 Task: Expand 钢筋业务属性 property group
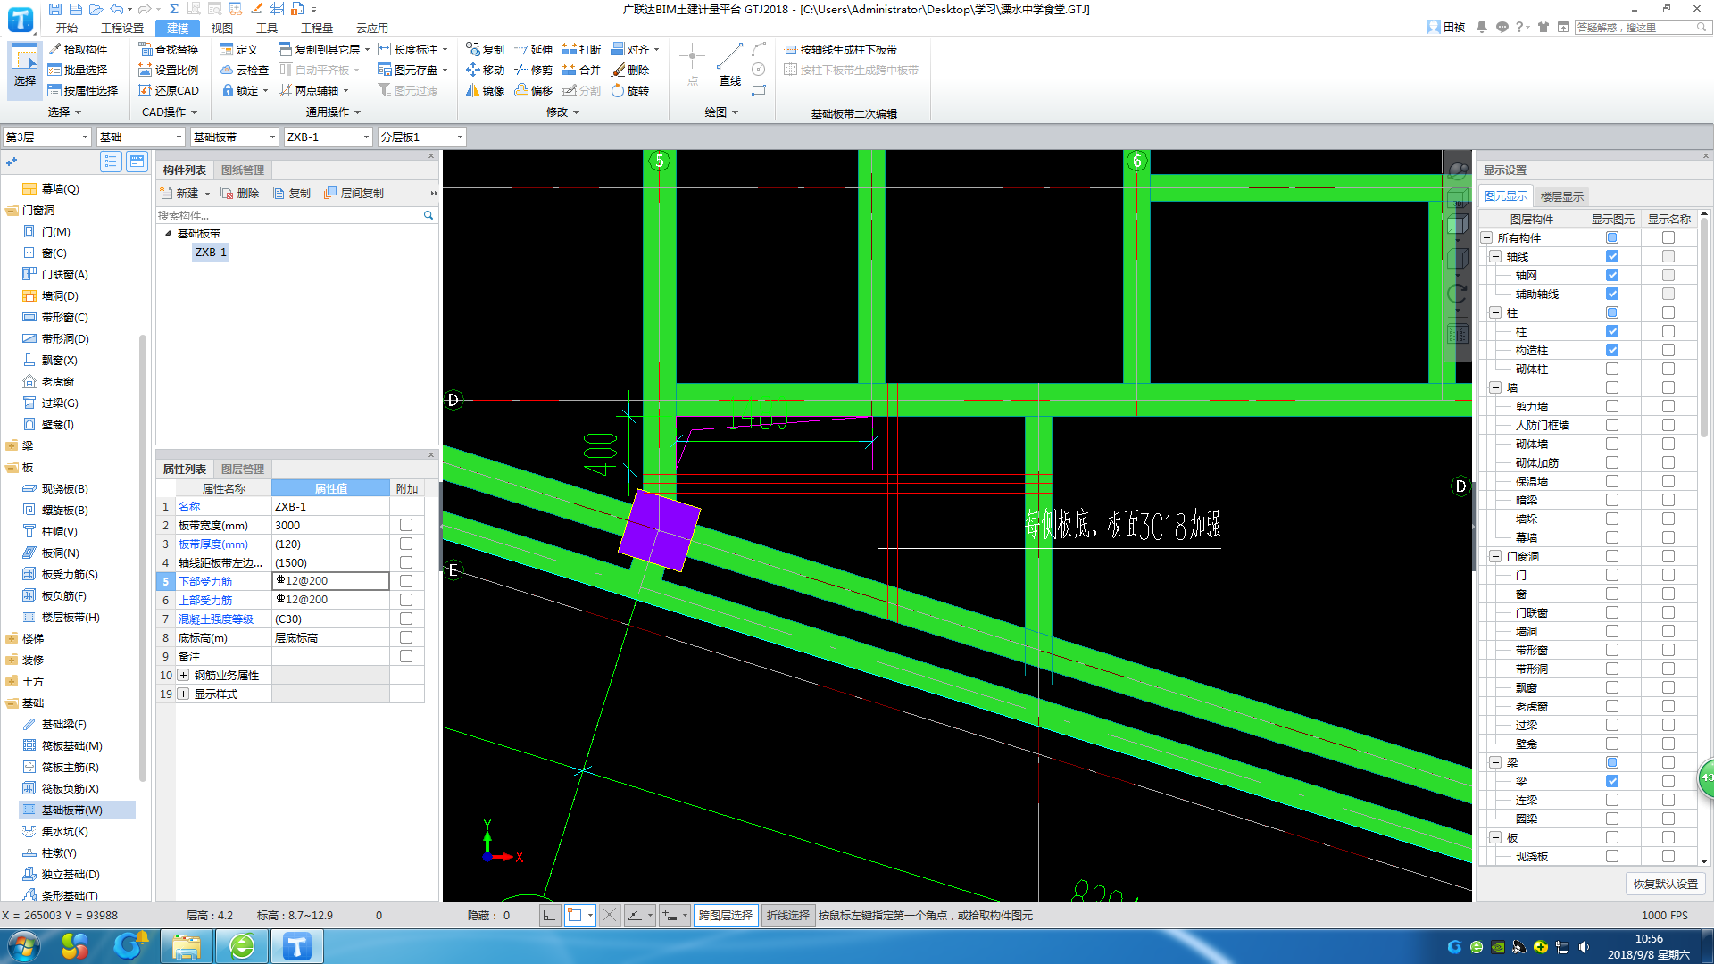(183, 676)
